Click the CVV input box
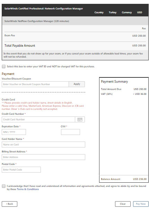The image size is (149, 212). (x=70, y=132)
